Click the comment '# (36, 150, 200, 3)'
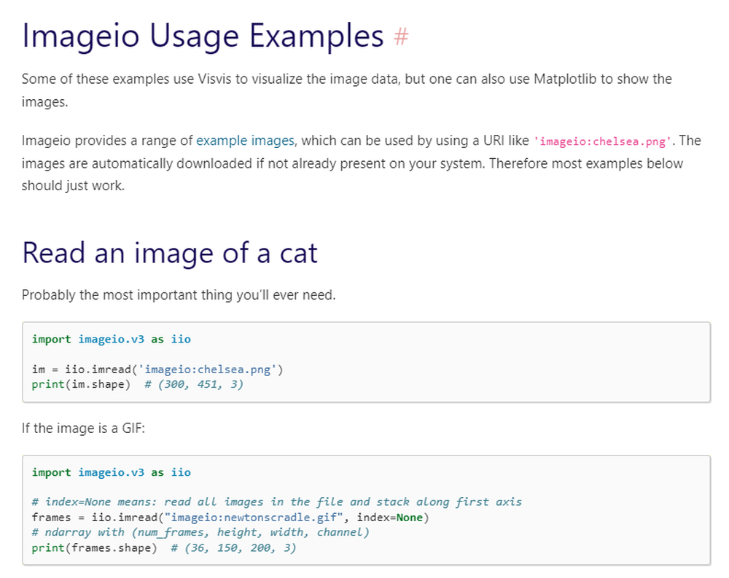The image size is (729, 578). pyautogui.click(x=233, y=548)
